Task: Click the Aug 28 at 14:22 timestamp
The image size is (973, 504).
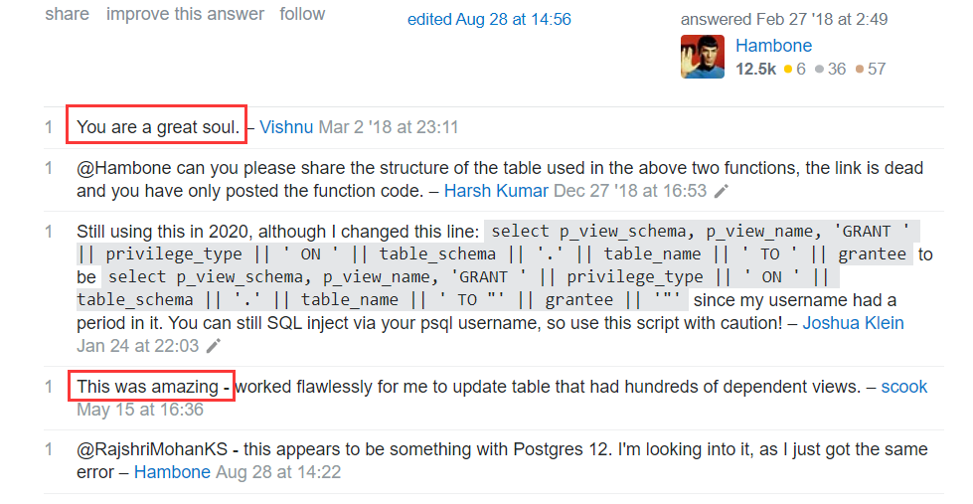Action: (278, 472)
